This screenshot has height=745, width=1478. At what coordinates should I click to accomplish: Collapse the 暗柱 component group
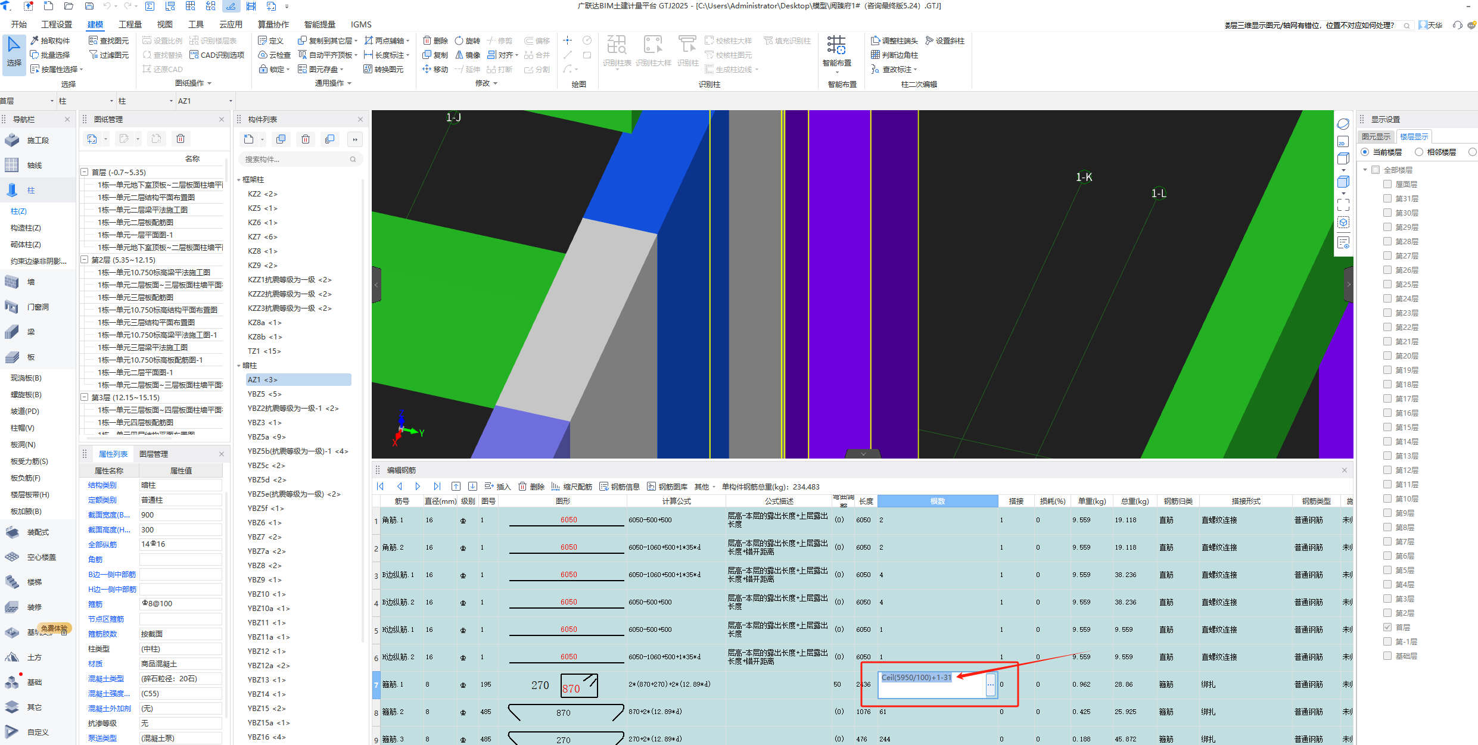[x=239, y=366]
